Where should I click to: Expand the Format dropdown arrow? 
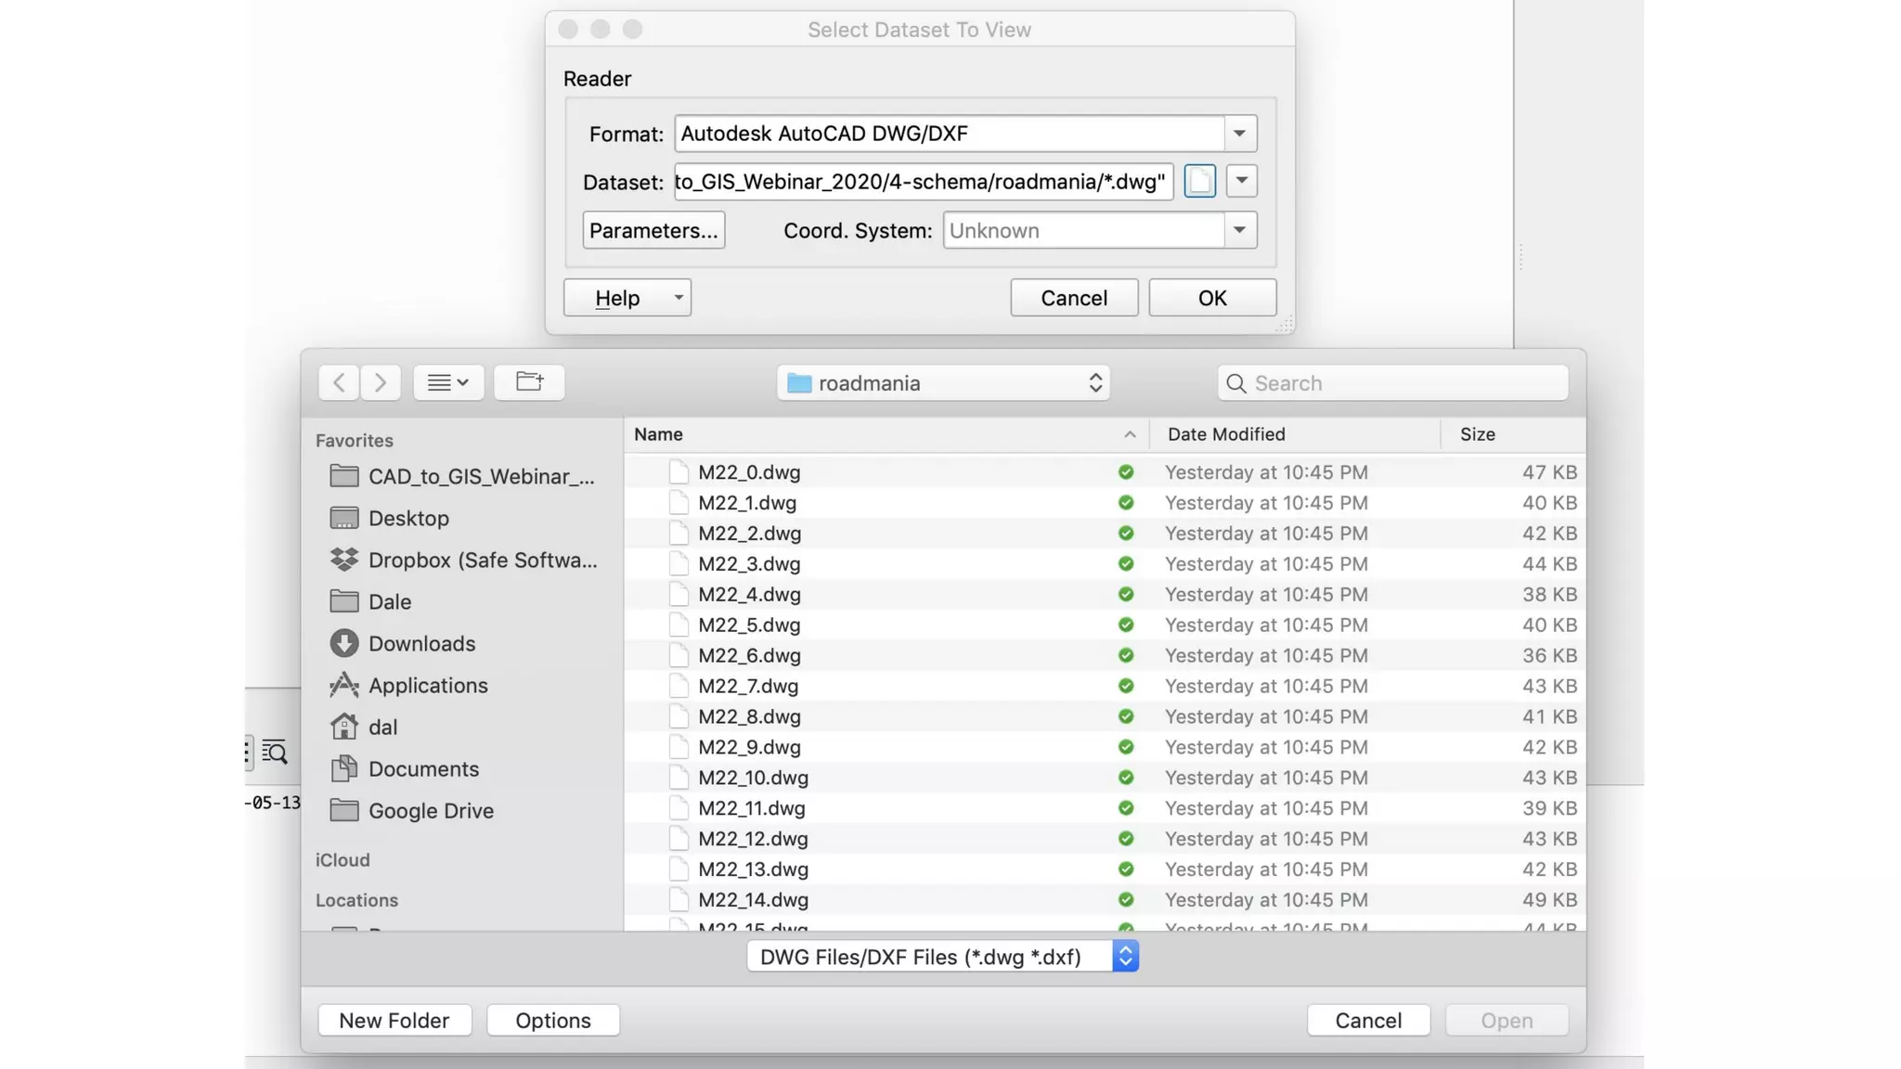click(1239, 134)
